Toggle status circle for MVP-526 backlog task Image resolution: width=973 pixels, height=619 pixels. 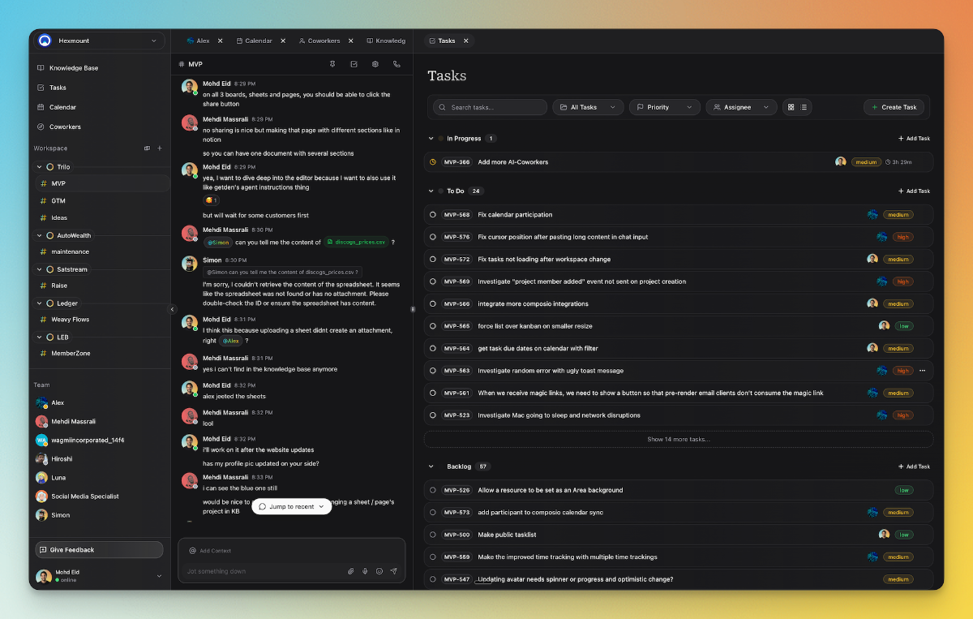coord(433,490)
